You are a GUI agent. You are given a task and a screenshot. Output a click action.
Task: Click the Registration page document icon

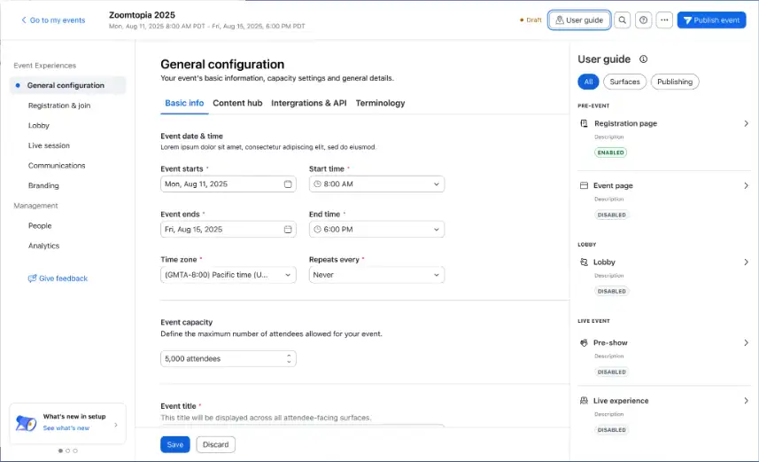(x=584, y=123)
